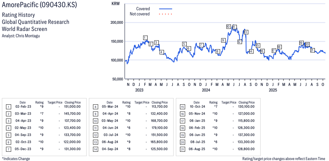The width and height of the screenshot is (329, 161).
Task: Click the boxed number 14 in the table
Action: 95,149
